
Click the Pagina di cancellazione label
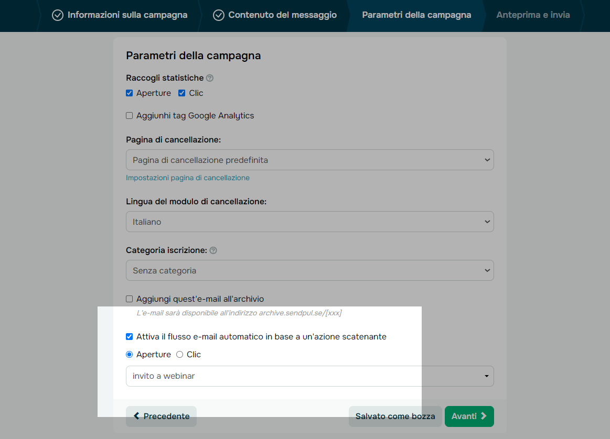[x=174, y=140]
